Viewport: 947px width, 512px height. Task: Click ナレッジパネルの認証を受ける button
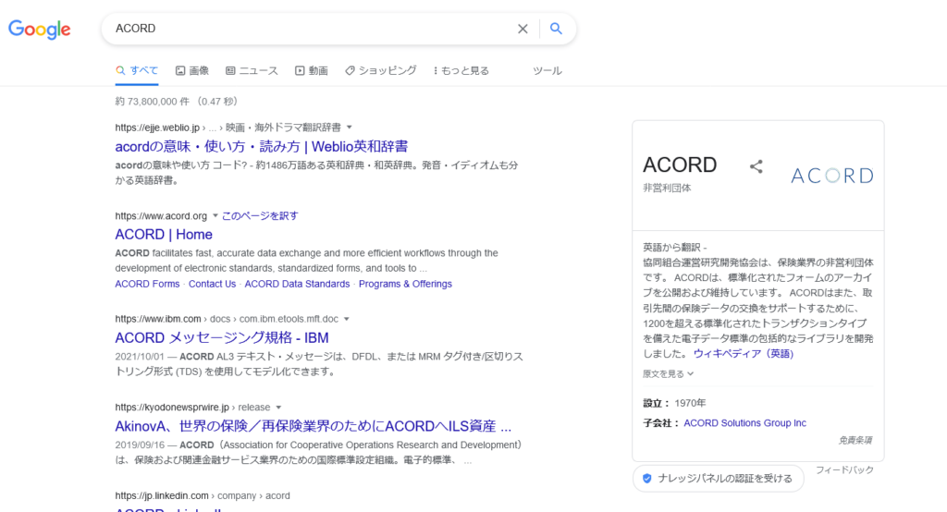718,478
